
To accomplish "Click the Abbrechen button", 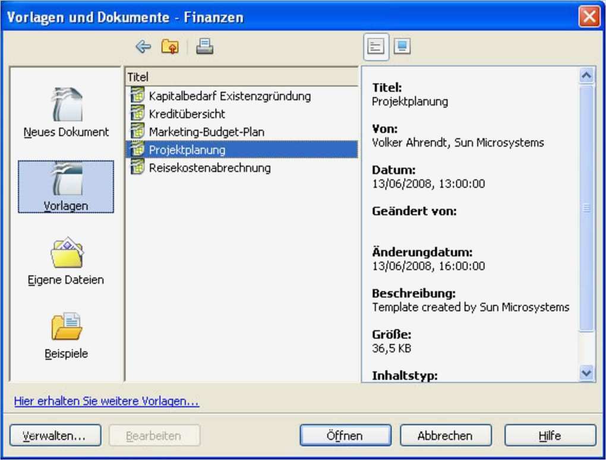I will point(445,436).
